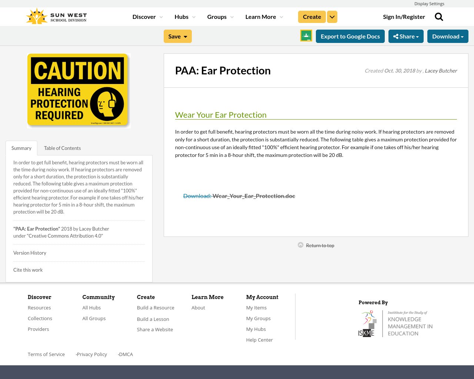Open Version History
Viewport: 474px width, 379px height.
[30, 252]
